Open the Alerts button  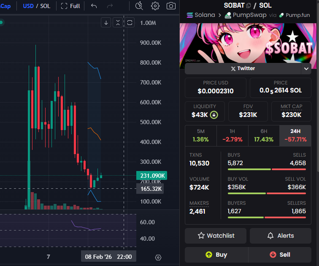pos(281,236)
